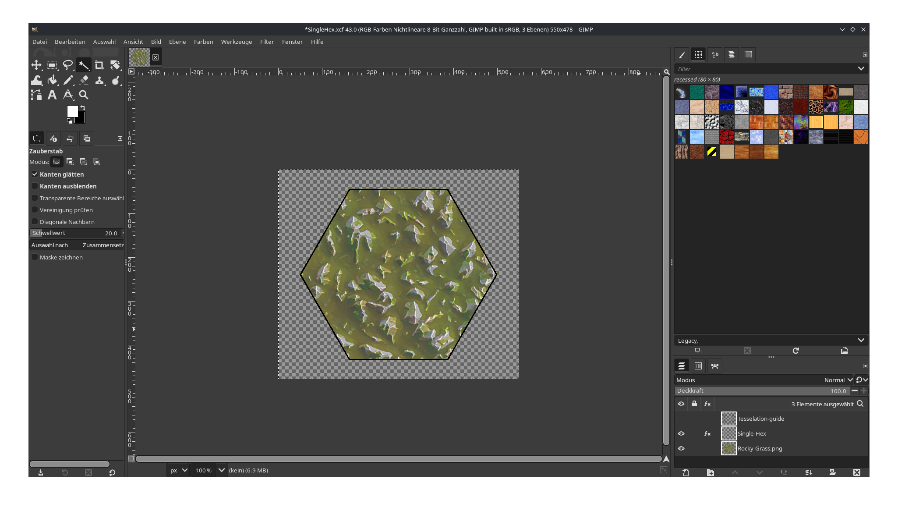This screenshot has width=898, height=511.
Task: Toggle the Kanten glätten checkbox
Action: coord(35,174)
